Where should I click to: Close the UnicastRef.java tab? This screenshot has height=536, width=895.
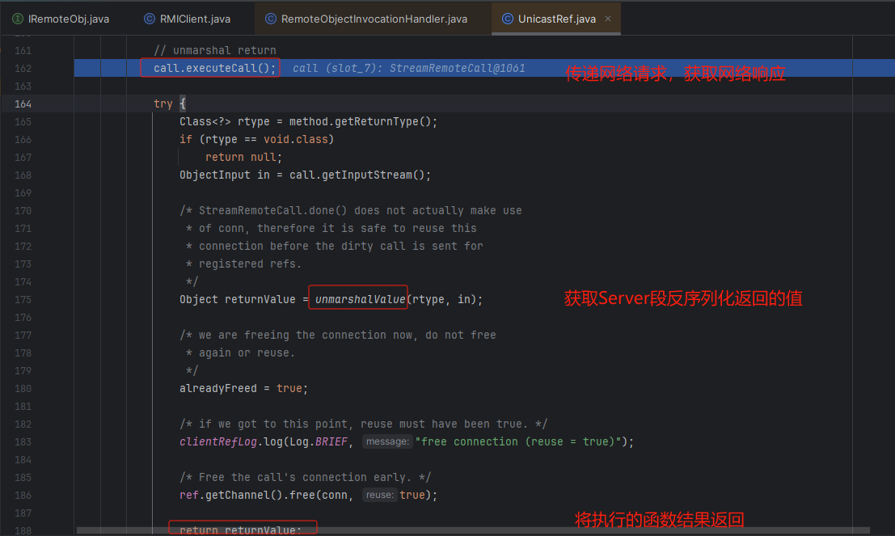[608, 19]
